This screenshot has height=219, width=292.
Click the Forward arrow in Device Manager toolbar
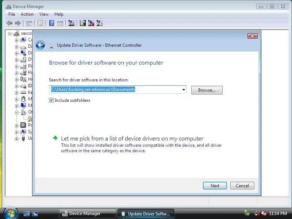(x=18, y=23)
